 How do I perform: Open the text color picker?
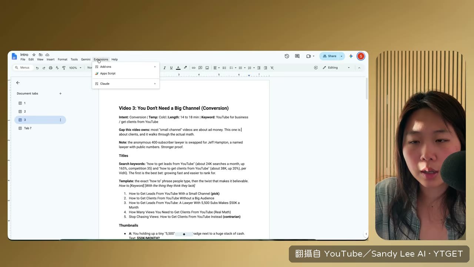click(178, 68)
